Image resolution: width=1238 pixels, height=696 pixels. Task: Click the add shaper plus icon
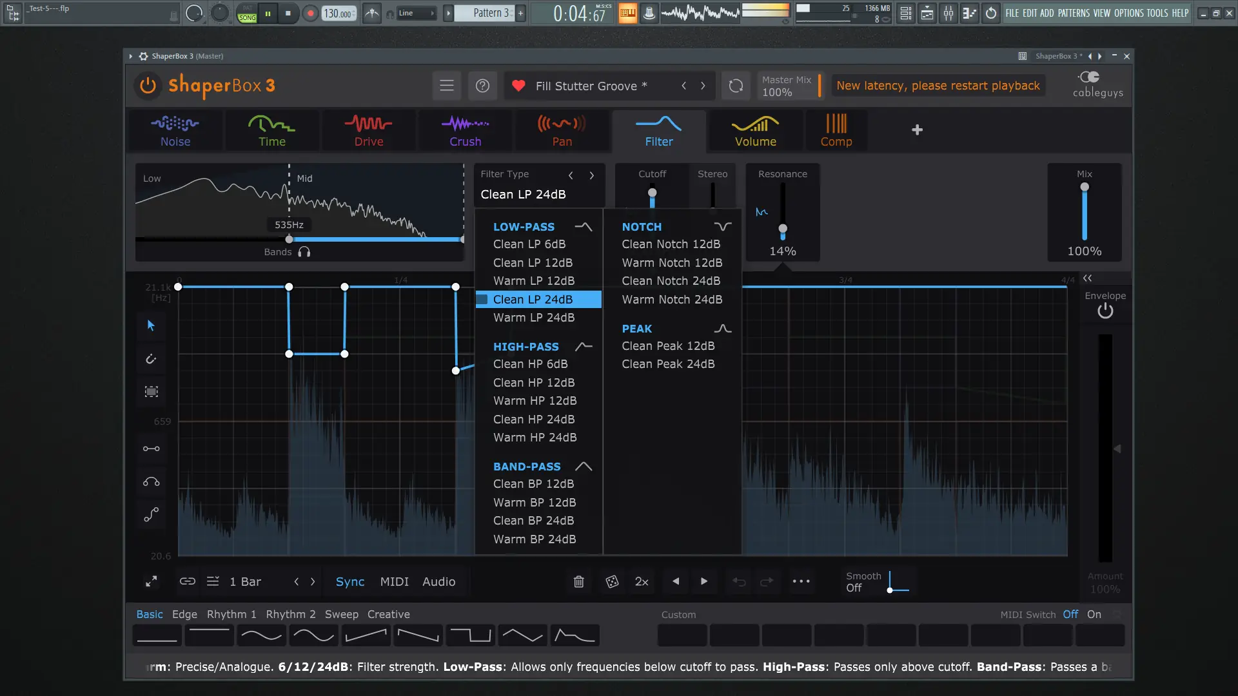(x=917, y=130)
